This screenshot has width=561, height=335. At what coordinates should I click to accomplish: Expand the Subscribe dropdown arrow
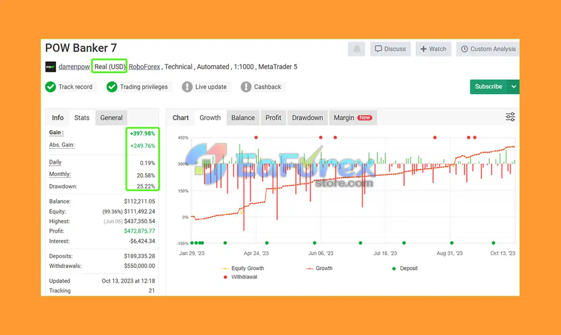514,86
